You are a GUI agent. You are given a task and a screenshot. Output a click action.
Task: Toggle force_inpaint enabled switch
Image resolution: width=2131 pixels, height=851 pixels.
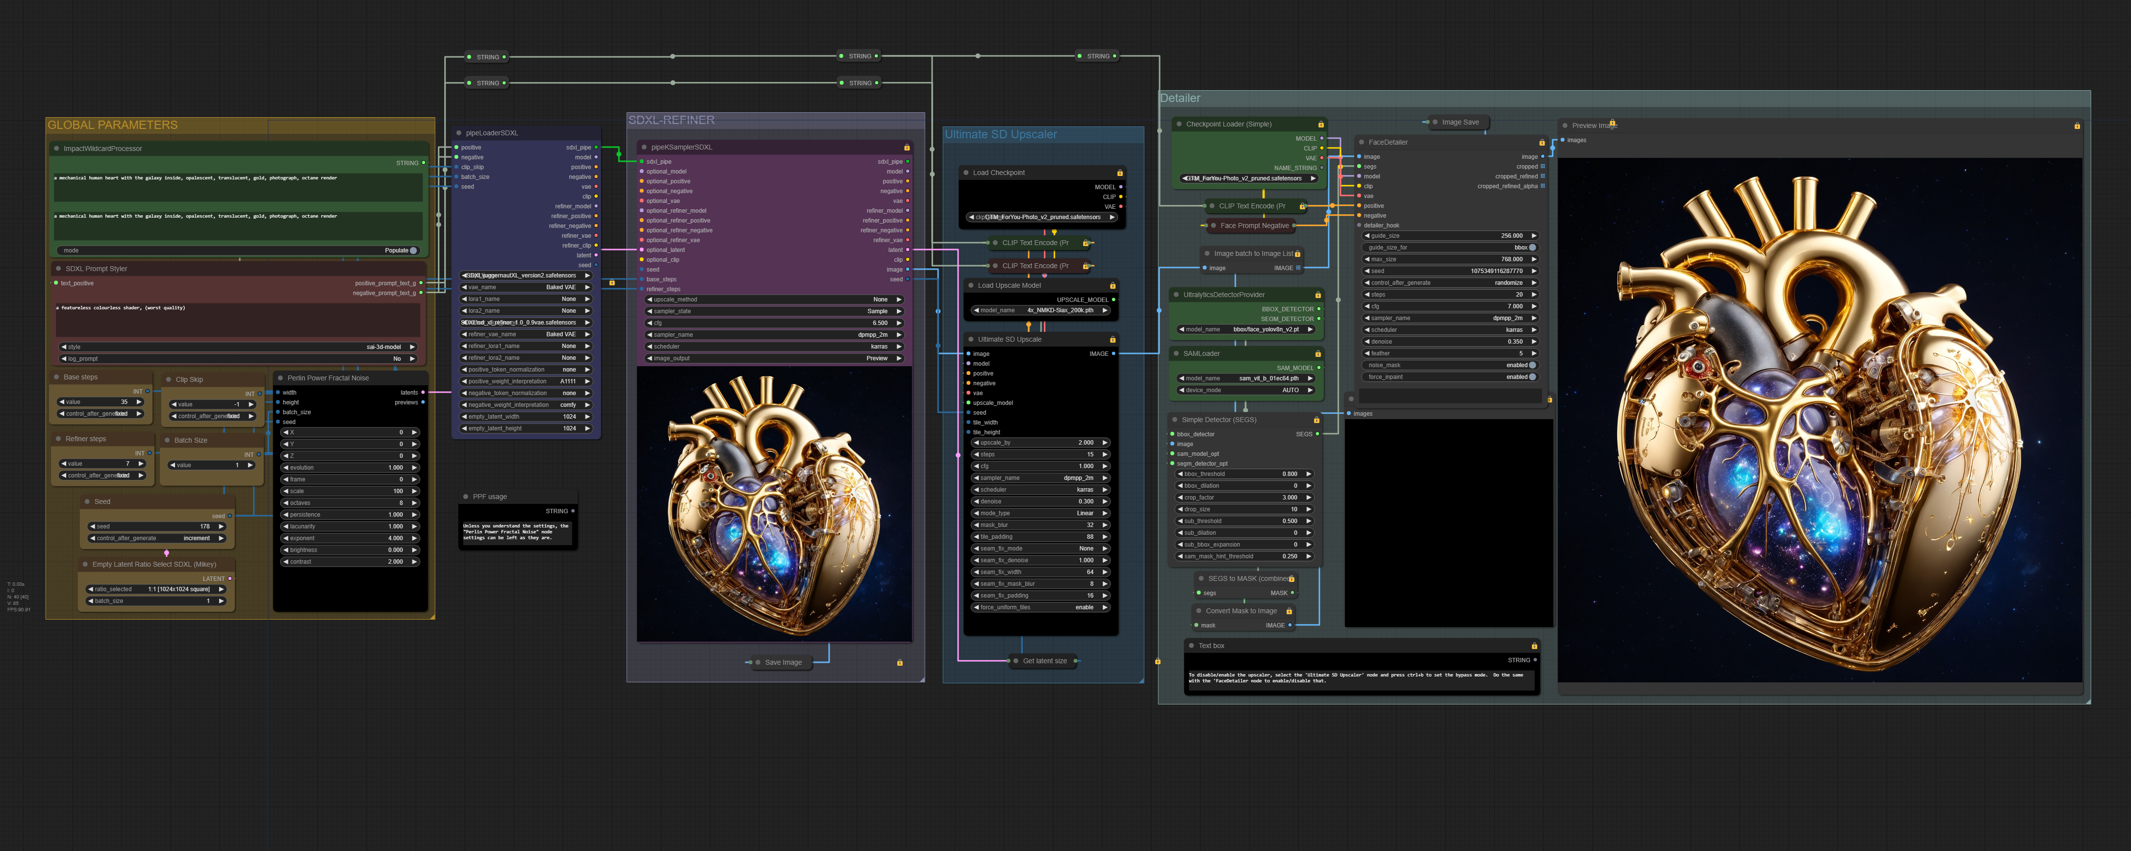pyautogui.click(x=1532, y=377)
